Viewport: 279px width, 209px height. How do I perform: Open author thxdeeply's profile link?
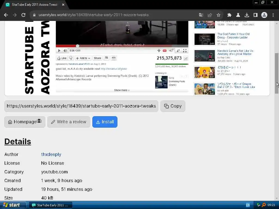(x=51, y=155)
